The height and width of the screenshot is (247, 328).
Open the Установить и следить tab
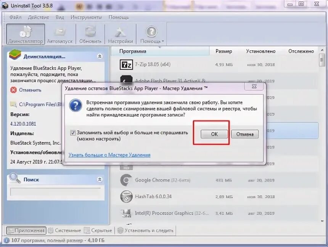146,231
